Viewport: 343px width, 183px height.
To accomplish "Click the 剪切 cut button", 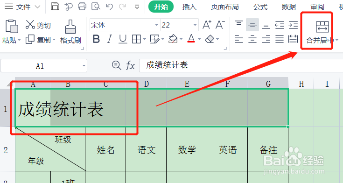I will (x=38, y=25).
